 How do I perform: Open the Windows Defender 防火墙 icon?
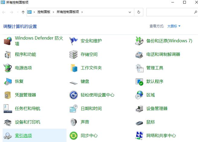8,41
